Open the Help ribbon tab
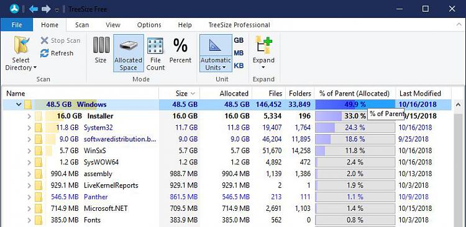 185,25
